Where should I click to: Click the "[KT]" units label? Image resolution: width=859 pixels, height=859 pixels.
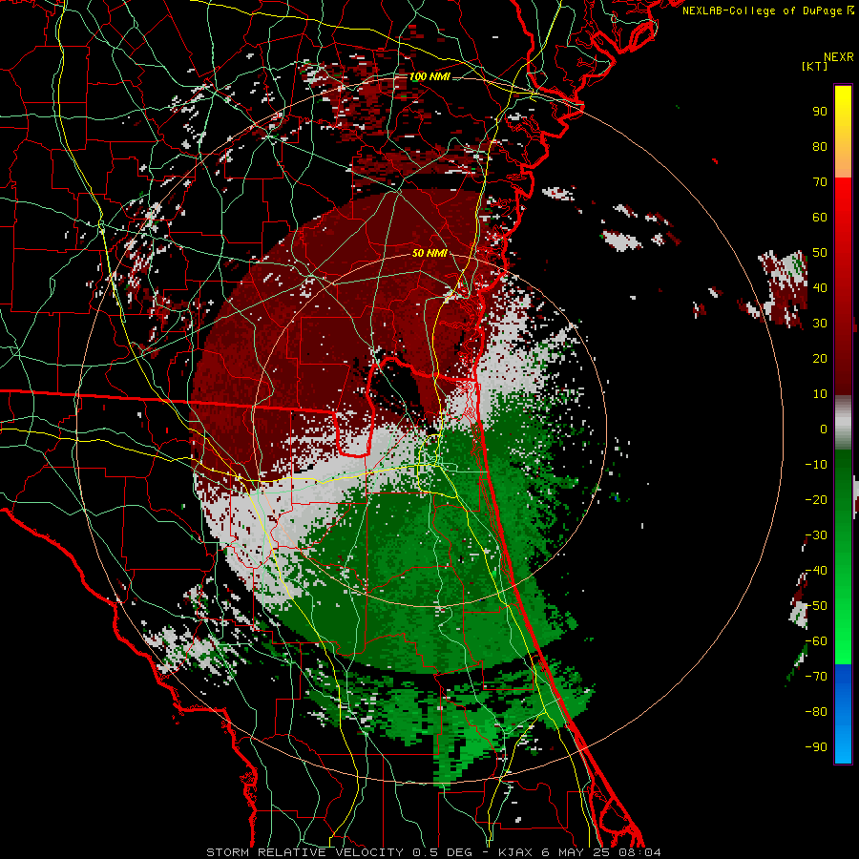click(815, 66)
